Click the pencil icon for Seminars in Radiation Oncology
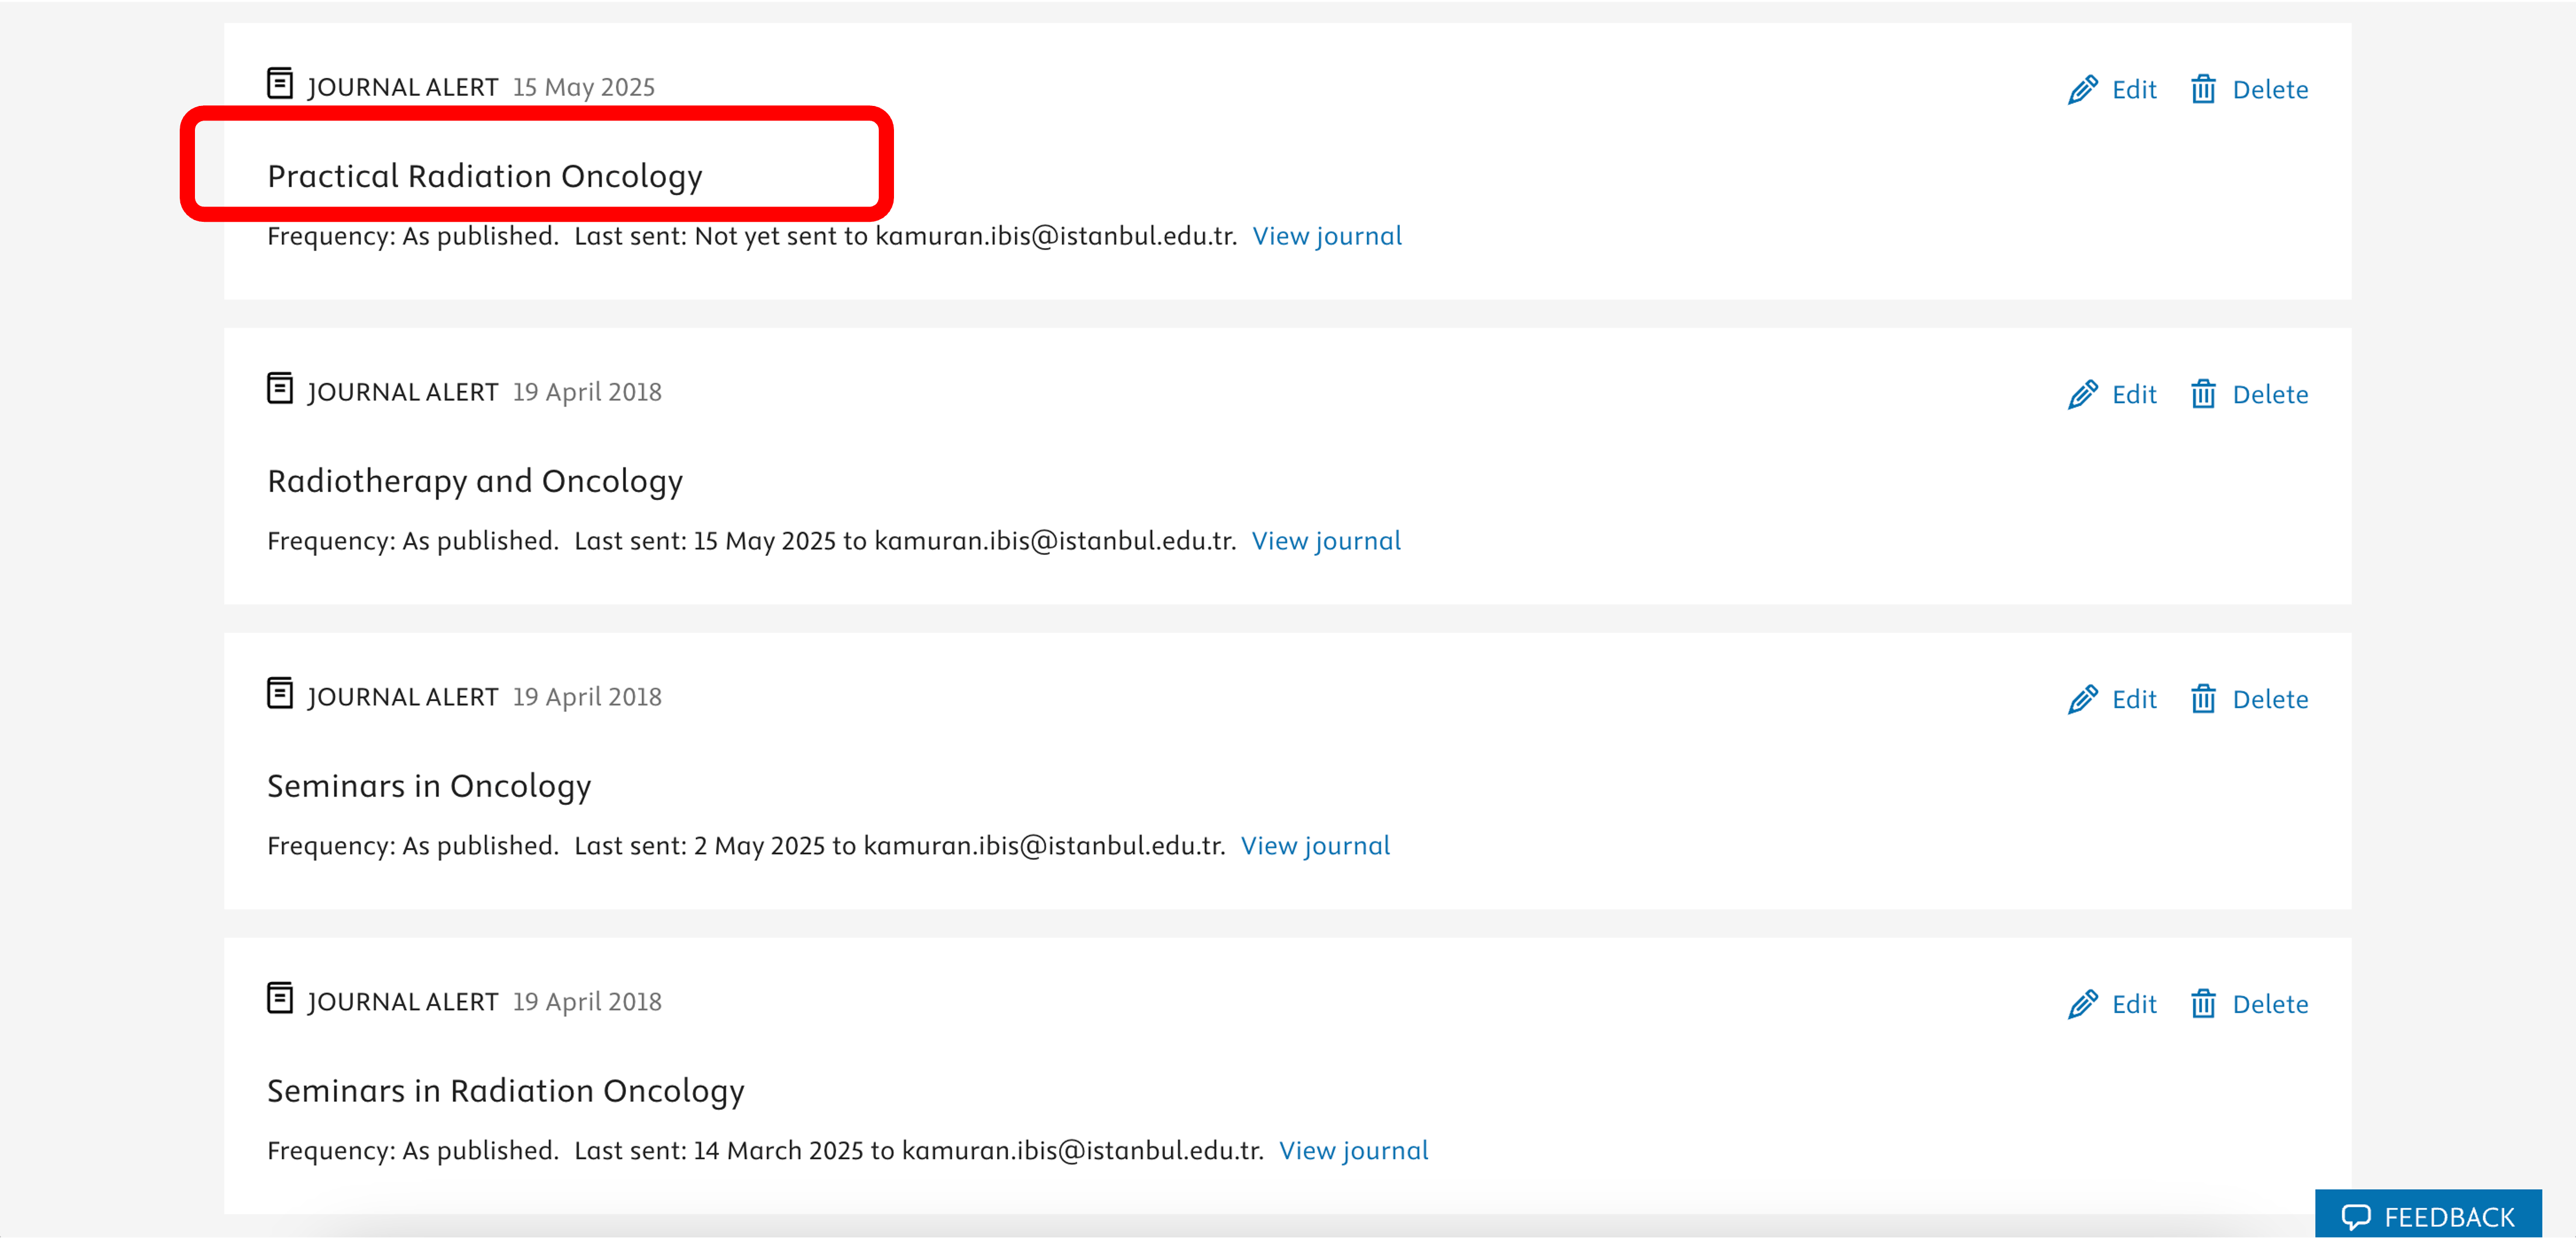This screenshot has width=2576, height=1239. (x=2083, y=1005)
